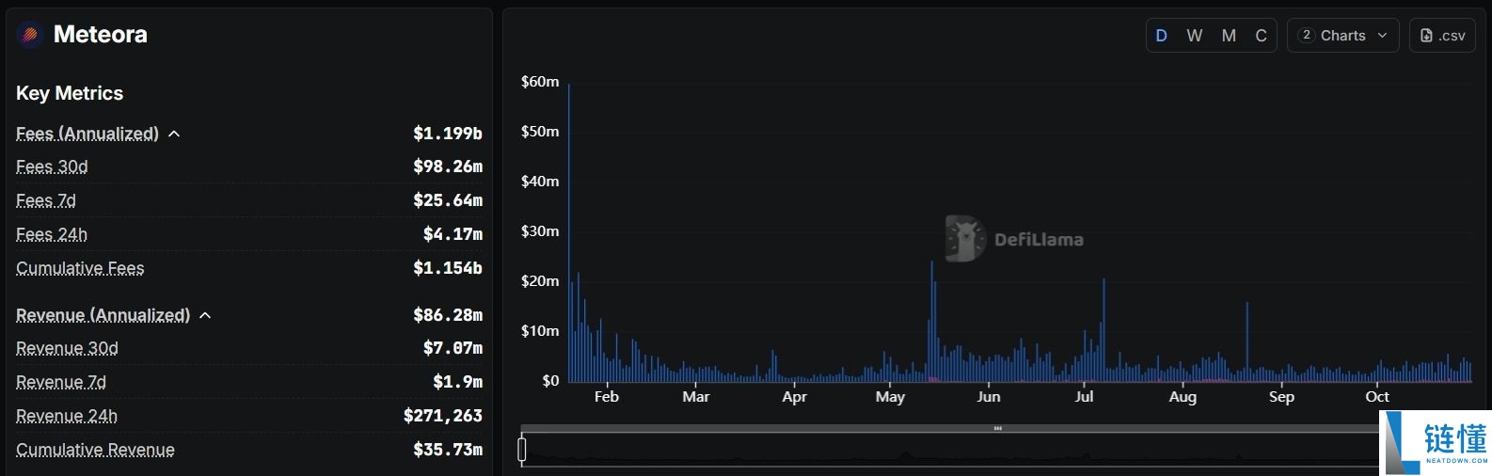Collapse the Fees (Annualized) section chevron
This screenshot has height=476, width=1492.
(x=174, y=135)
